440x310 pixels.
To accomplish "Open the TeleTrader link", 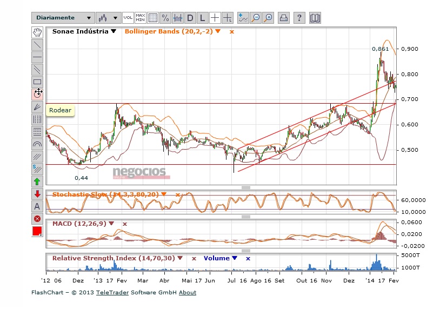I will click(x=110, y=293).
